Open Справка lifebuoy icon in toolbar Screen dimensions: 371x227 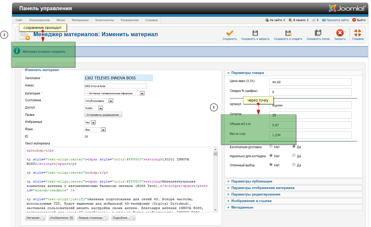pyautogui.click(x=357, y=33)
